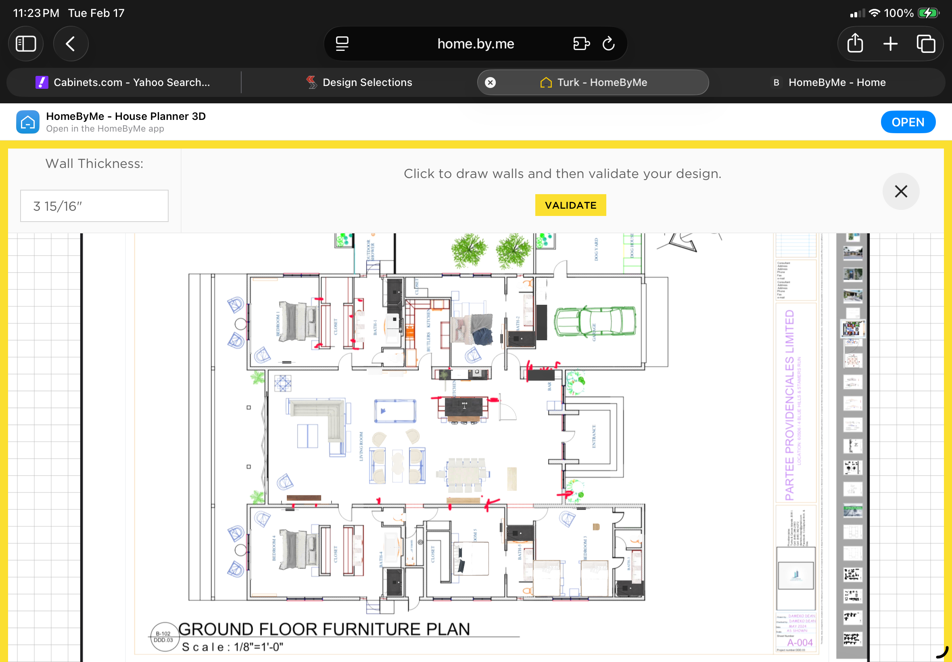
Task: Click the yellow VALIDATE button
Action: pyautogui.click(x=570, y=205)
